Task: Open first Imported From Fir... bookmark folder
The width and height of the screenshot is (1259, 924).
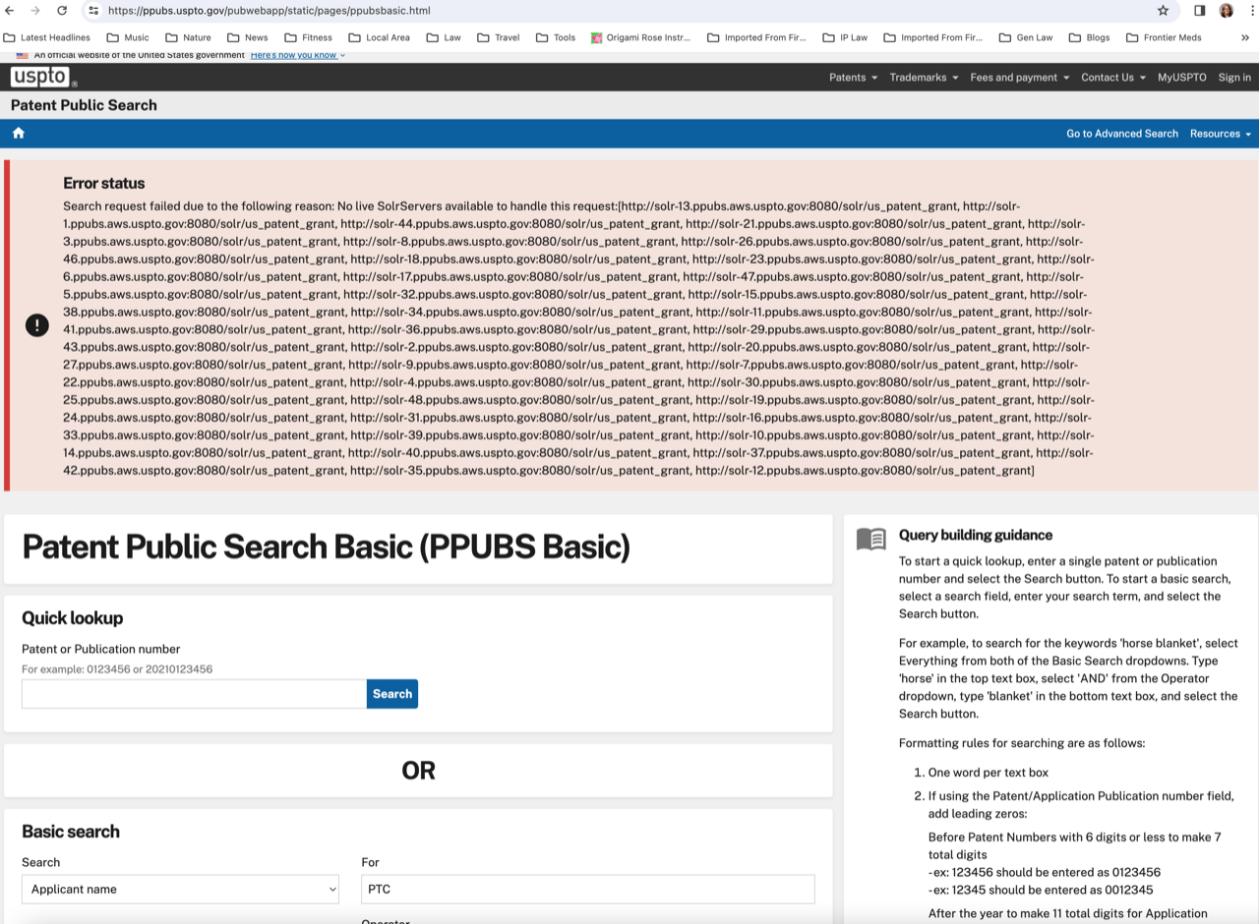Action: (x=756, y=37)
